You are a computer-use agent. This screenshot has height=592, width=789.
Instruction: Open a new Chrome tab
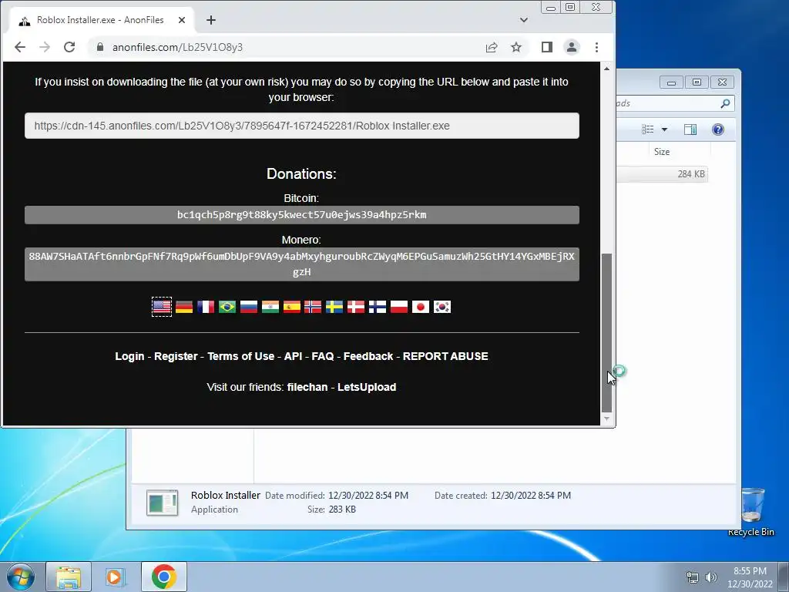[x=211, y=20]
